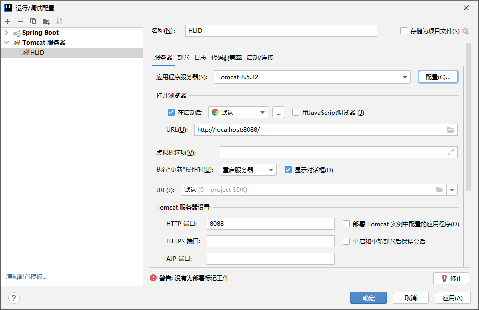Viewport: 479px width, 310px height.
Task: Click the 修正 fix button
Action: (x=451, y=278)
